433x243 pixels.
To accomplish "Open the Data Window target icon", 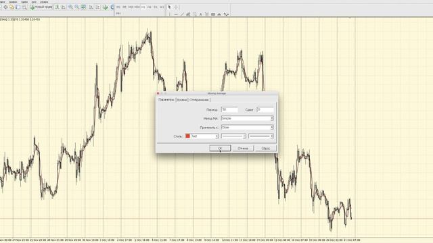I will [x=5, y=7].
